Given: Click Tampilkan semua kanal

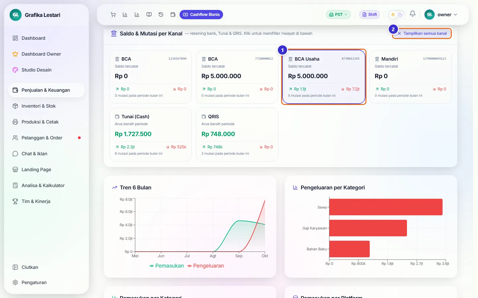Looking at the screenshot, I should pyautogui.click(x=422, y=33).
